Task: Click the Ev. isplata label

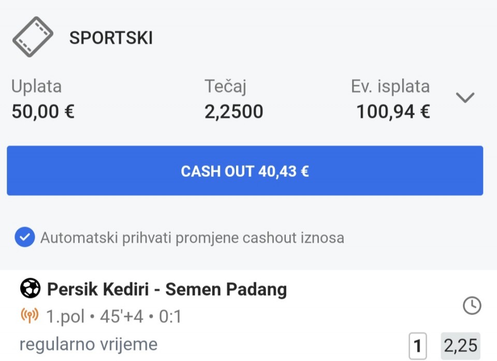Action: pyautogui.click(x=390, y=86)
